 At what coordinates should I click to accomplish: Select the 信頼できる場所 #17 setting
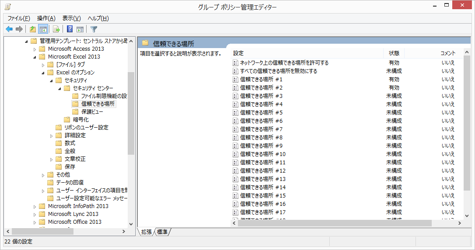(262, 212)
